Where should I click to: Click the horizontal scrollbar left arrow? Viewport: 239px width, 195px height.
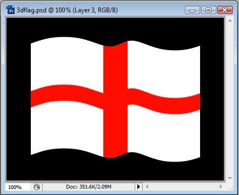click(x=147, y=187)
